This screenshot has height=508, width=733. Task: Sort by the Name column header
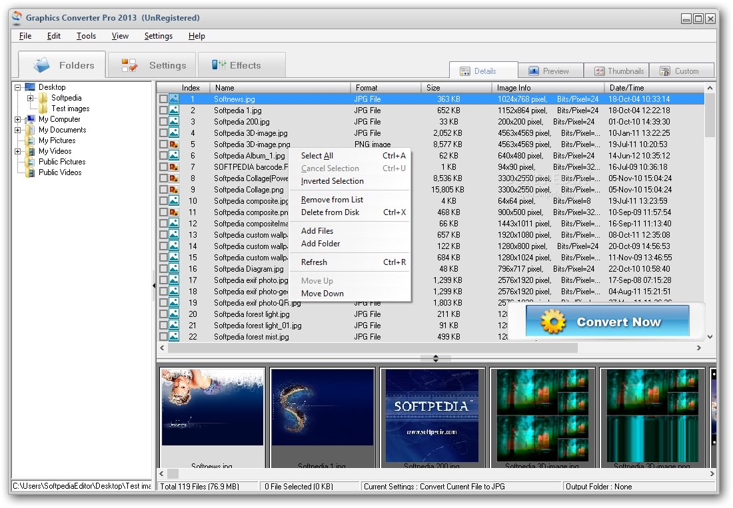[280, 88]
